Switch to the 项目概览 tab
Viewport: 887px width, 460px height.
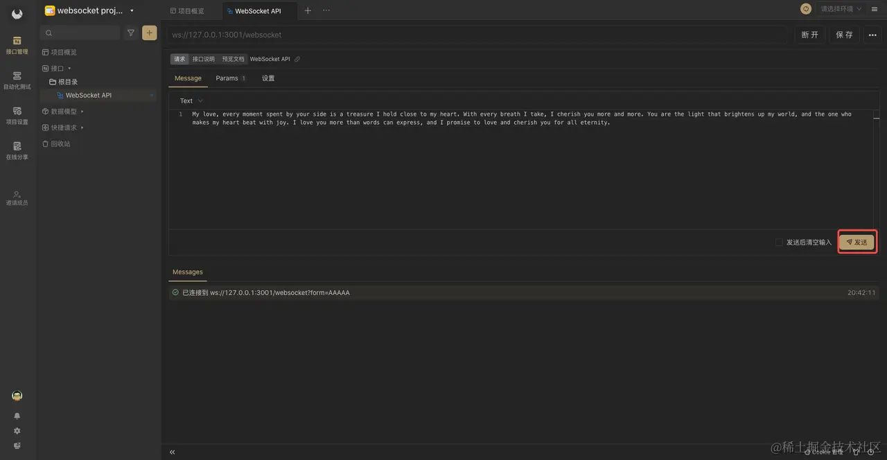pos(187,10)
